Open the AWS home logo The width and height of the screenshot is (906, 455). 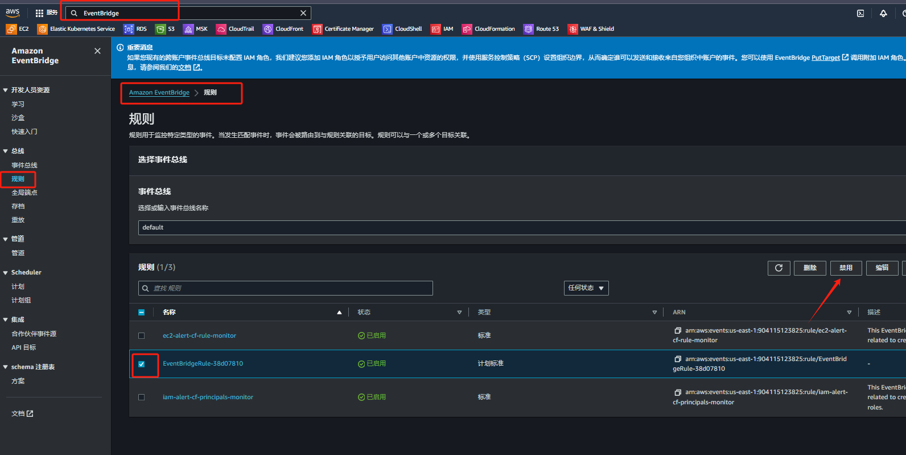click(13, 13)
